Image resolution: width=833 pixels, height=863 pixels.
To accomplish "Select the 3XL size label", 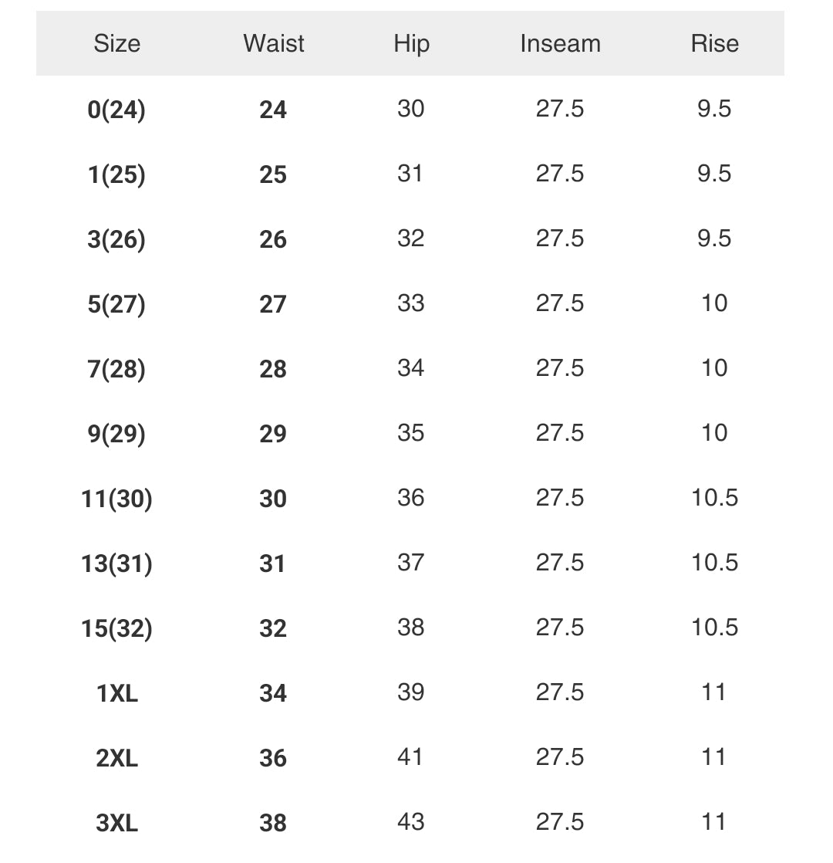I will 116,823.
